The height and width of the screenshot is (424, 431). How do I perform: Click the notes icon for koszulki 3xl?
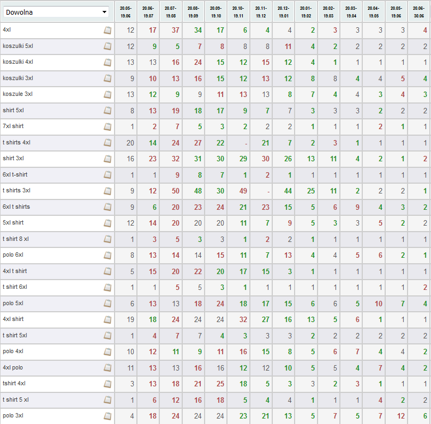pyautogui.click(x=107, y=78)
